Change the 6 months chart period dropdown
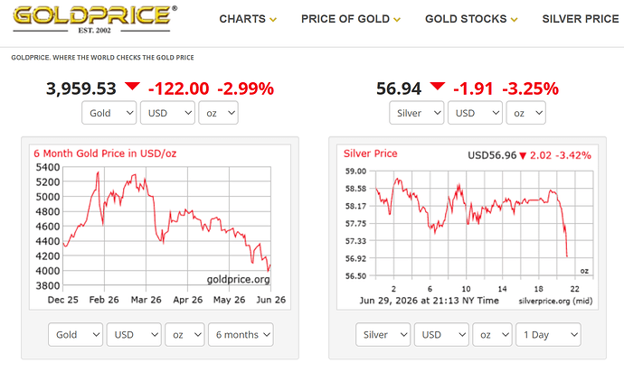 point(241,335)
